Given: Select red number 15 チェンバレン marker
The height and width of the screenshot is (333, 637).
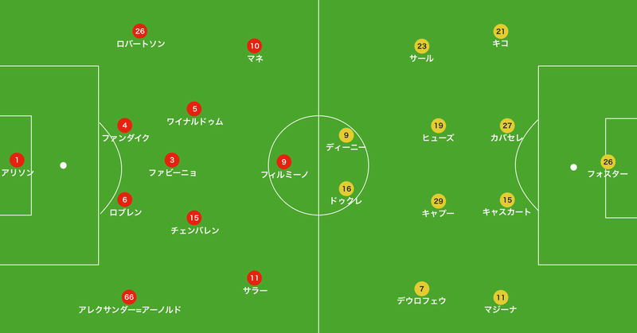Looking at the screenshot, I should tap(193, 217).
